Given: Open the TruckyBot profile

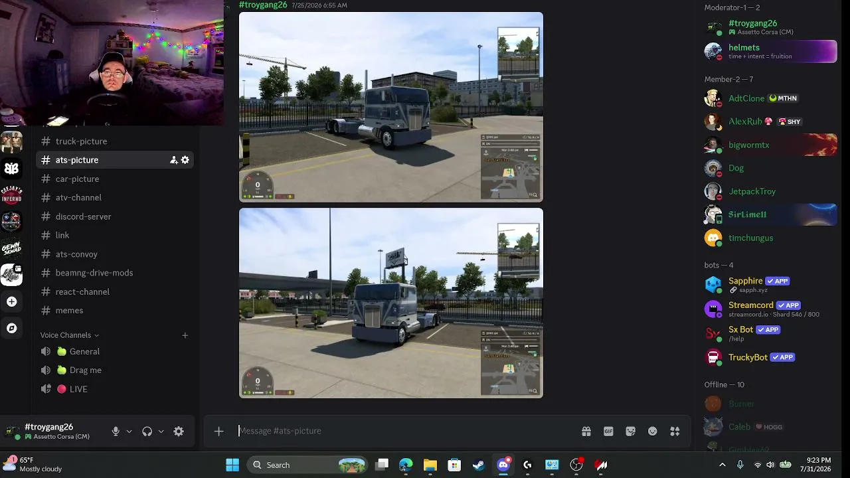Looking at the screenshot, I should click(770, 357).
